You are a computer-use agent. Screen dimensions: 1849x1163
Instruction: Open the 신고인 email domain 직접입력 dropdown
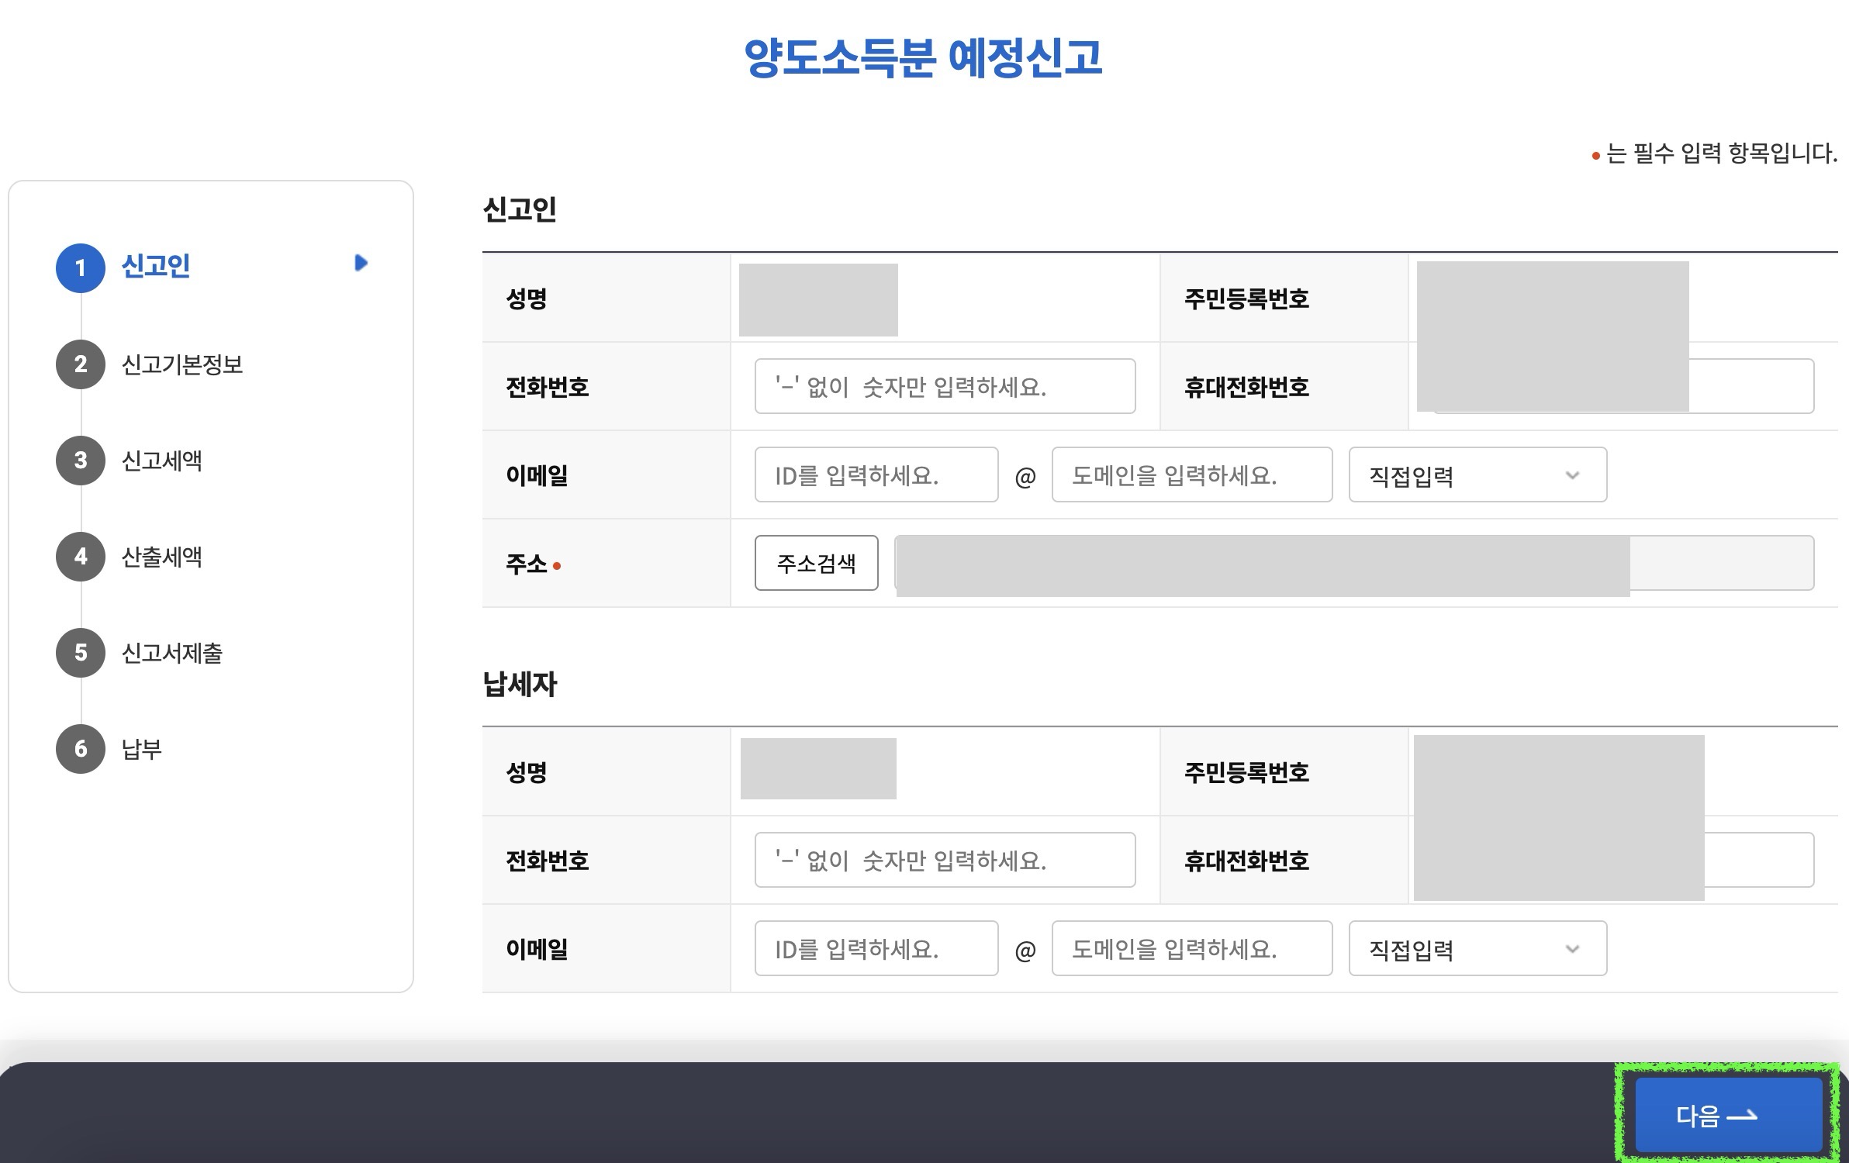pos(1477,475)
